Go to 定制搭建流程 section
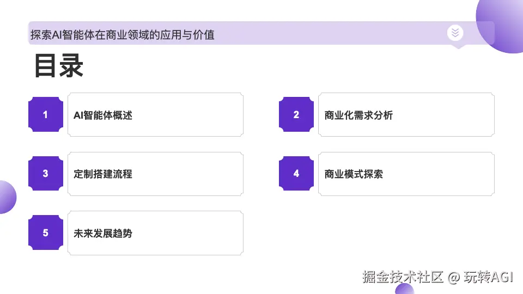This screenshot has height=294, width=523. click(x=155, y=174)
